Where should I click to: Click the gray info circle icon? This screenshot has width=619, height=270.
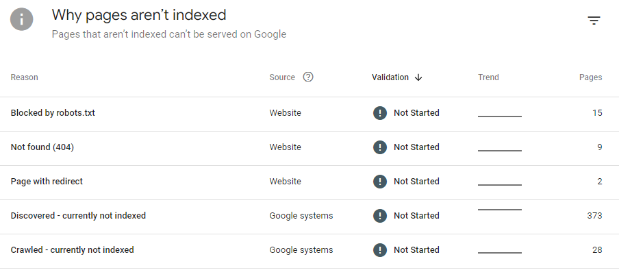click(22, 19)
